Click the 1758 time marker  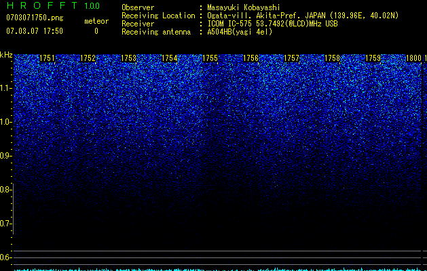pos(332,58)
